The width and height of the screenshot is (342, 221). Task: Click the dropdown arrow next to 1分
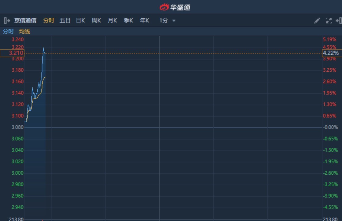click(x=174, y=21)
